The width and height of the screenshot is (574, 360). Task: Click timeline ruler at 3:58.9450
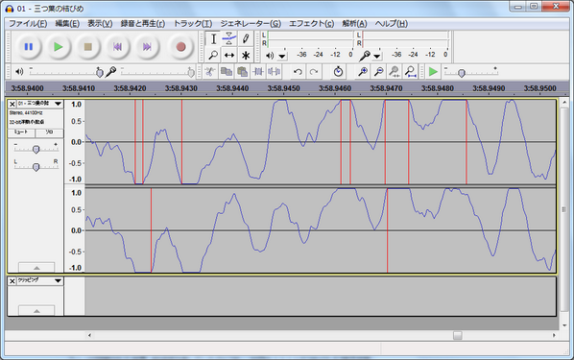283,88
